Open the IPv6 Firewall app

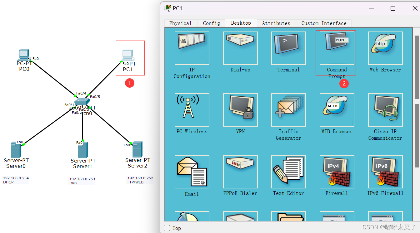point(385,172)
